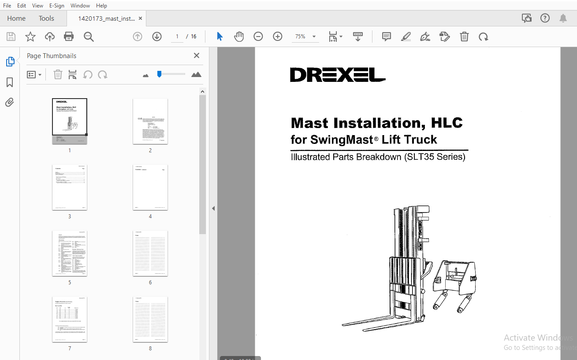Print the document
The height and width of the screenshot is (360, 577).
(x=69, y=37)
